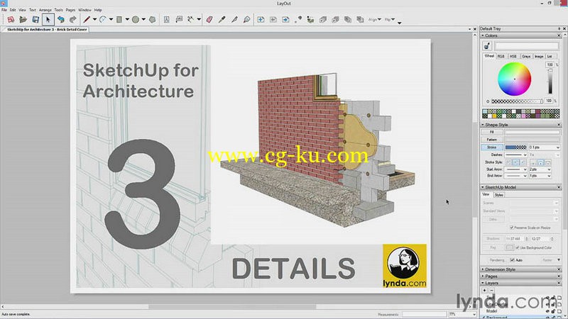568x319 pixels.
Task: Select the Rectangle tool
Action: pyautogui.click(x=119, y=20)
